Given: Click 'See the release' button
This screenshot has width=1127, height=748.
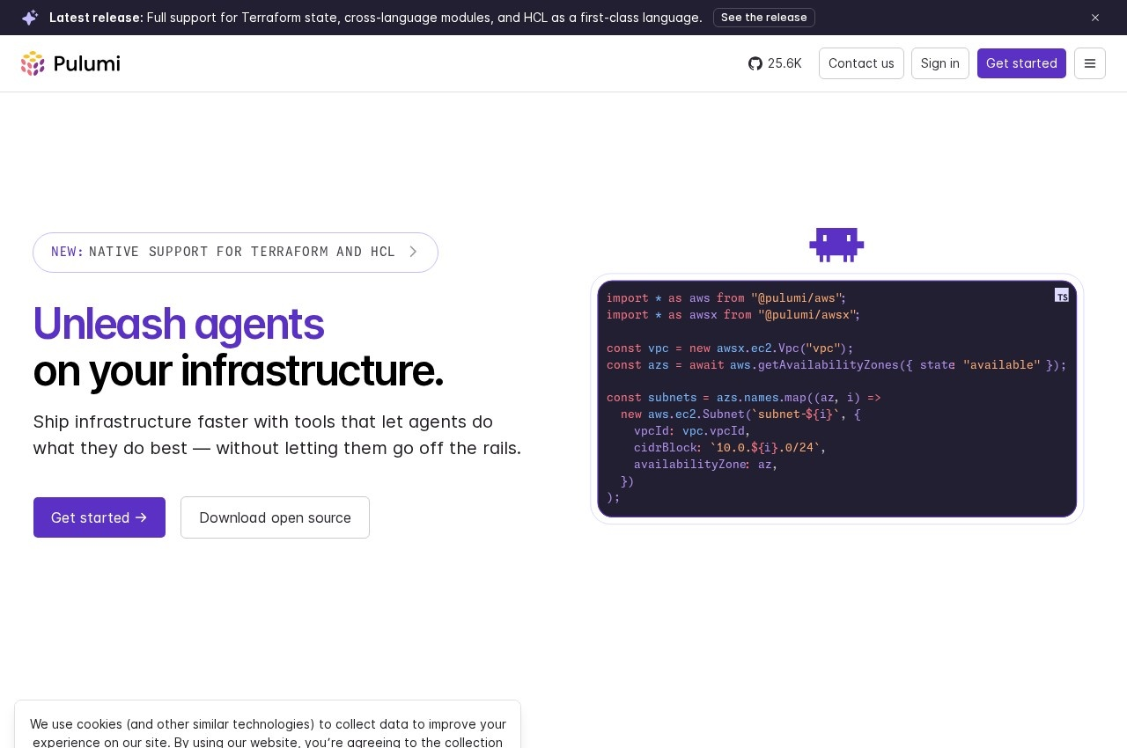Looking at the screenshot, I should pyautogui.click(x=764, y=18).
